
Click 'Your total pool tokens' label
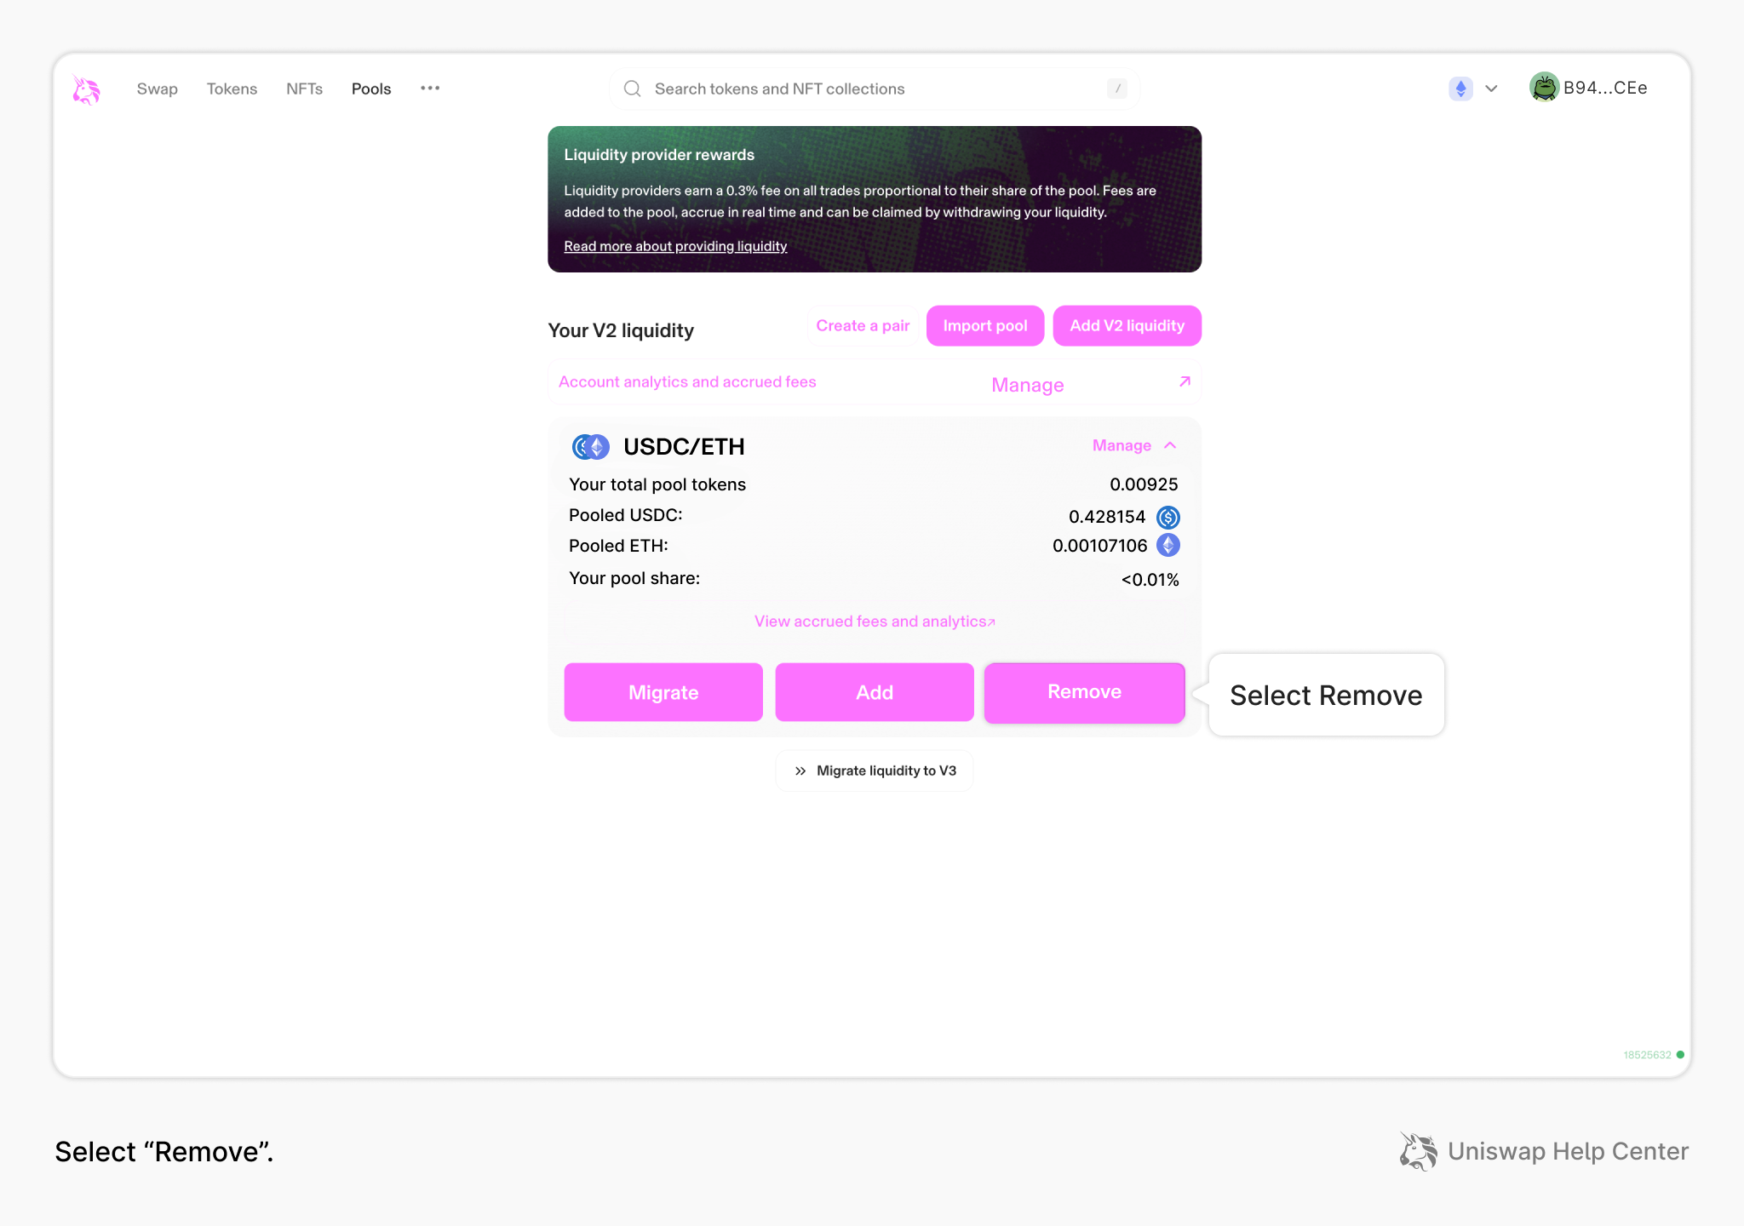point(657,484)
